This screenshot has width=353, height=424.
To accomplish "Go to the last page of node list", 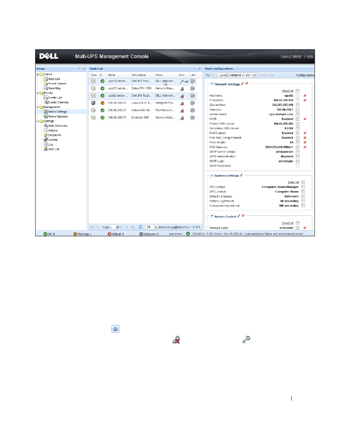I will 132,227.
